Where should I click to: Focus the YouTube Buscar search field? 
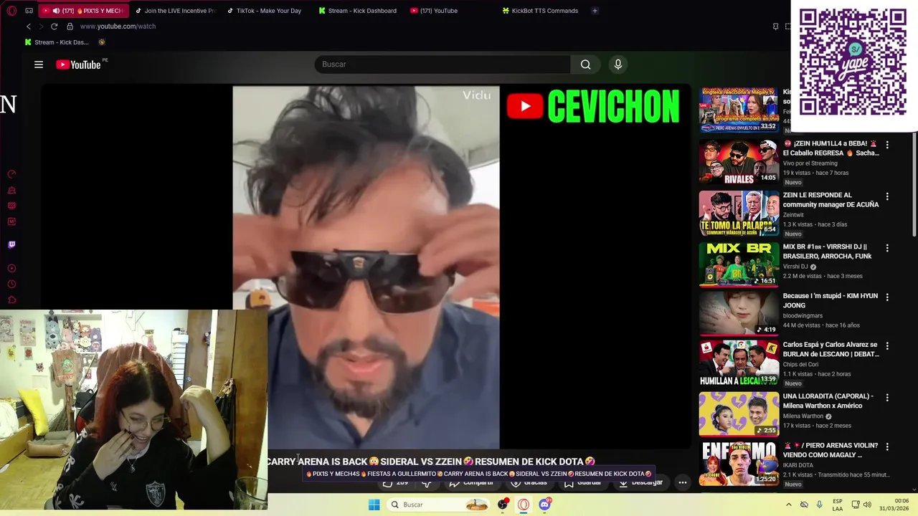pyautogui.click(x=442, y=64)
